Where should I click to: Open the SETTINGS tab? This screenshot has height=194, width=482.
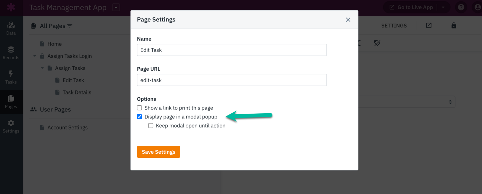tap(394, 25)
